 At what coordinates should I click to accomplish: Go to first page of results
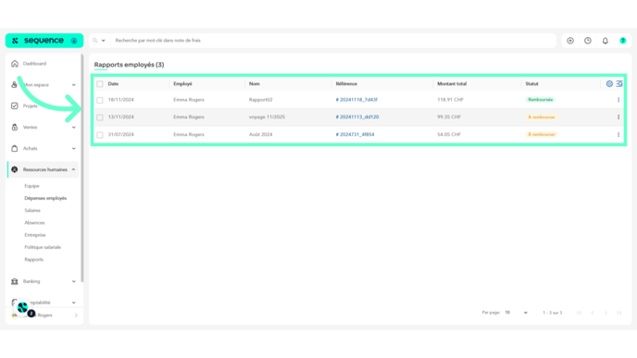coord(579,313)
